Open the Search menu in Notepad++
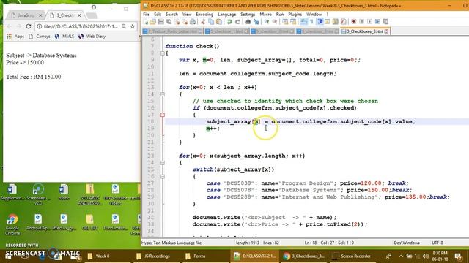 (171, 15)
